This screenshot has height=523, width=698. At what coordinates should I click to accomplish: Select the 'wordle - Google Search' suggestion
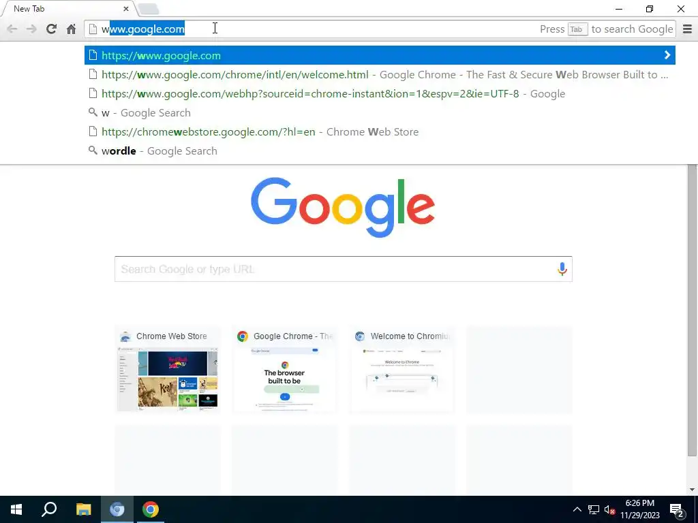tap(380, 151)
